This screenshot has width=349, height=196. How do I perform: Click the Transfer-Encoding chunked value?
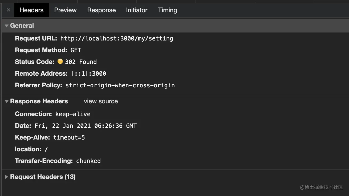click(88, 161)
